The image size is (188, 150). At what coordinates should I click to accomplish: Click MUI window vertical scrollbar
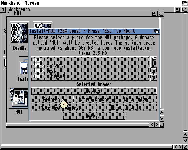coord(162,63)
